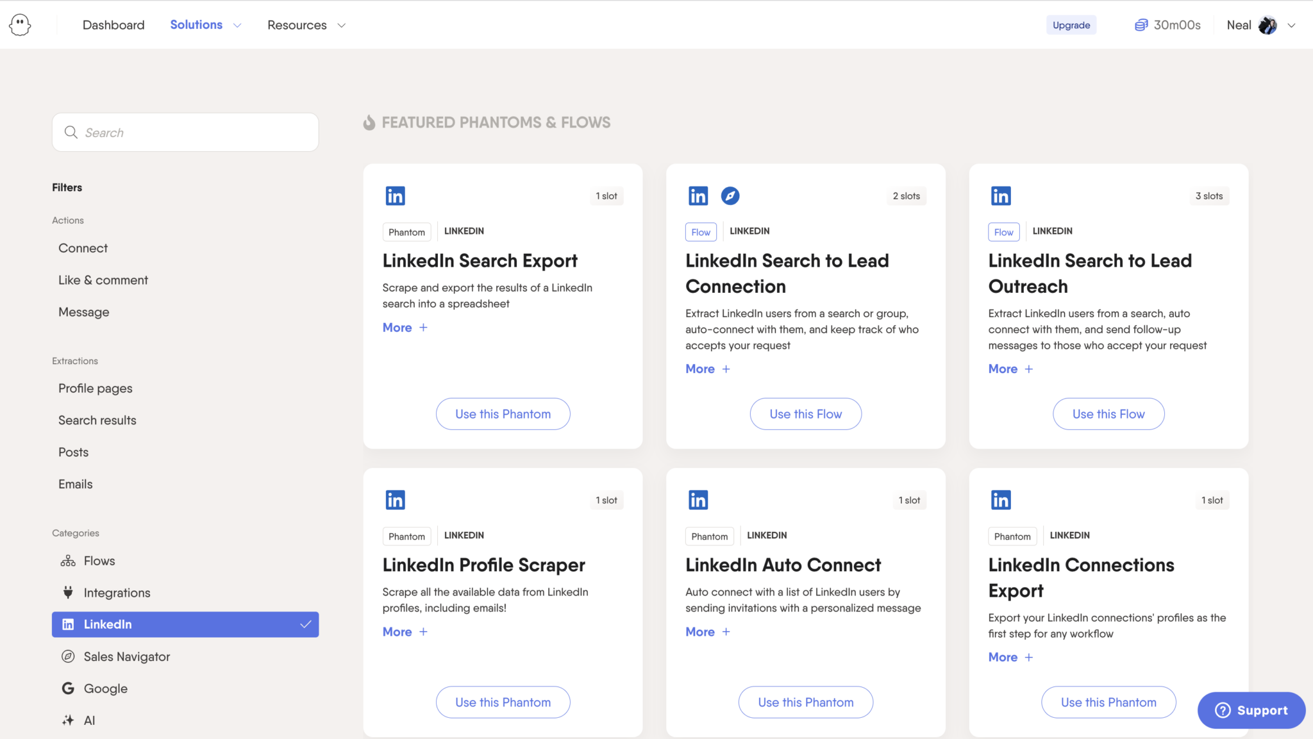Click LinkedIn icon on Search to Lead Outreach card

[1001, 196]
